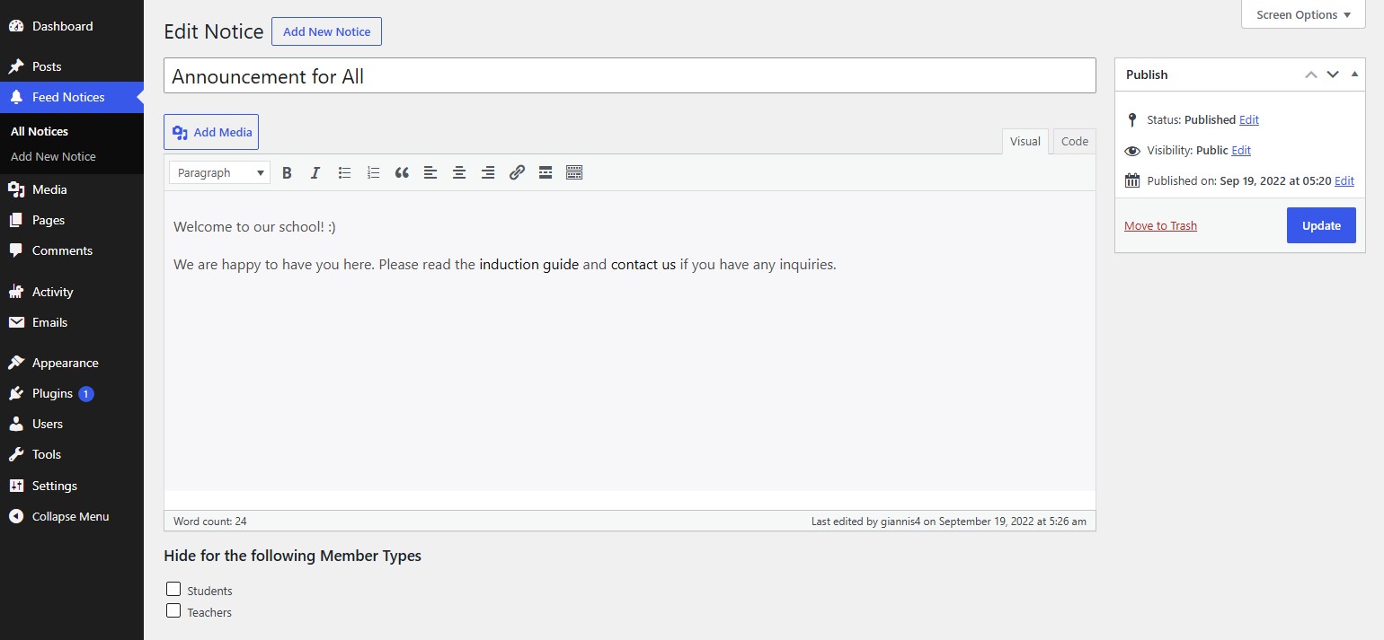Edit the Published status
This screenshot has width=1384, height=640.
(x=1248, y=119)
